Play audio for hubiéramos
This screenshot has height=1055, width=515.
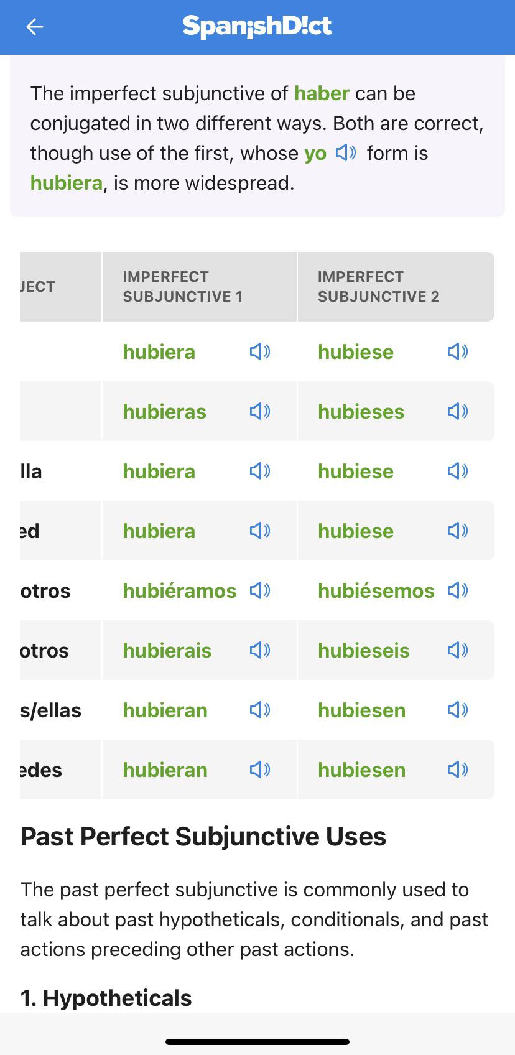click(x=260, y=590)
